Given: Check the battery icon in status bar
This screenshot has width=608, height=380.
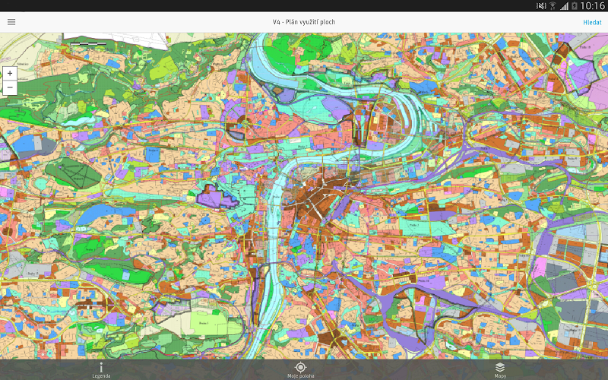Looking at the screenshot, I should pos(575,5).
